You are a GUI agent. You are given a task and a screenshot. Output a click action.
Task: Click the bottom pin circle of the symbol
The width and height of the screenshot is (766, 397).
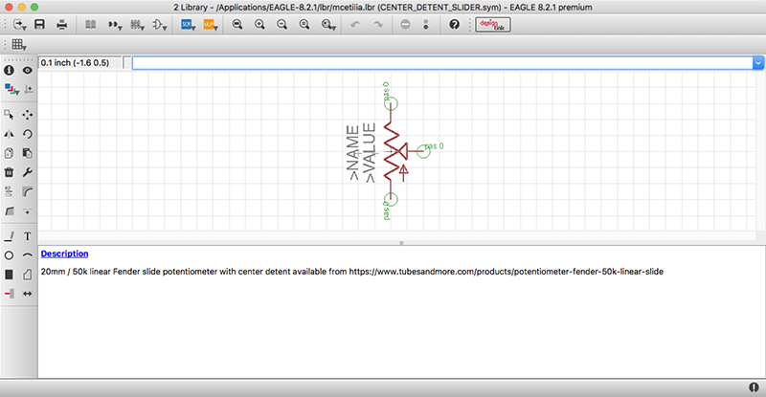tap(391, 199)
